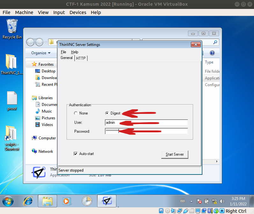Click Explorer Forward navigation button
Viewport: 254px width, 214px height.
click(39, 42)
